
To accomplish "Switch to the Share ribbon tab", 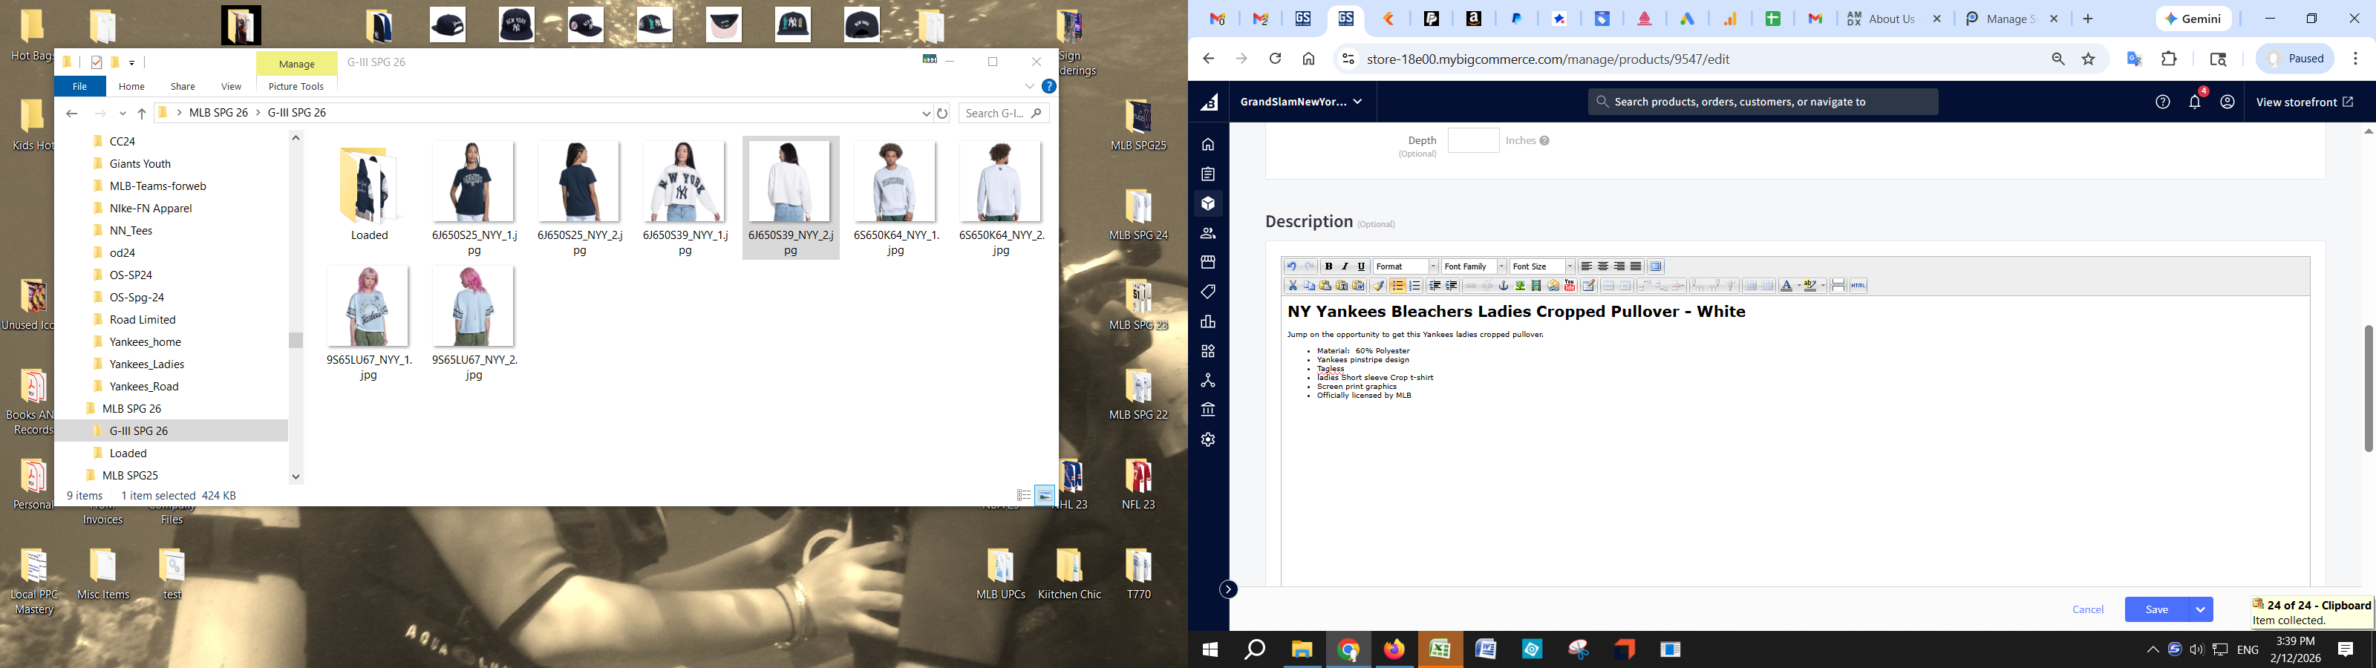I will pos(183,87).
